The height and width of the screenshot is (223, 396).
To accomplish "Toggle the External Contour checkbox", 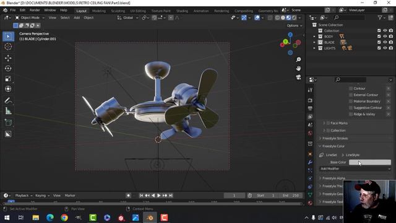I will coord(351,95).
